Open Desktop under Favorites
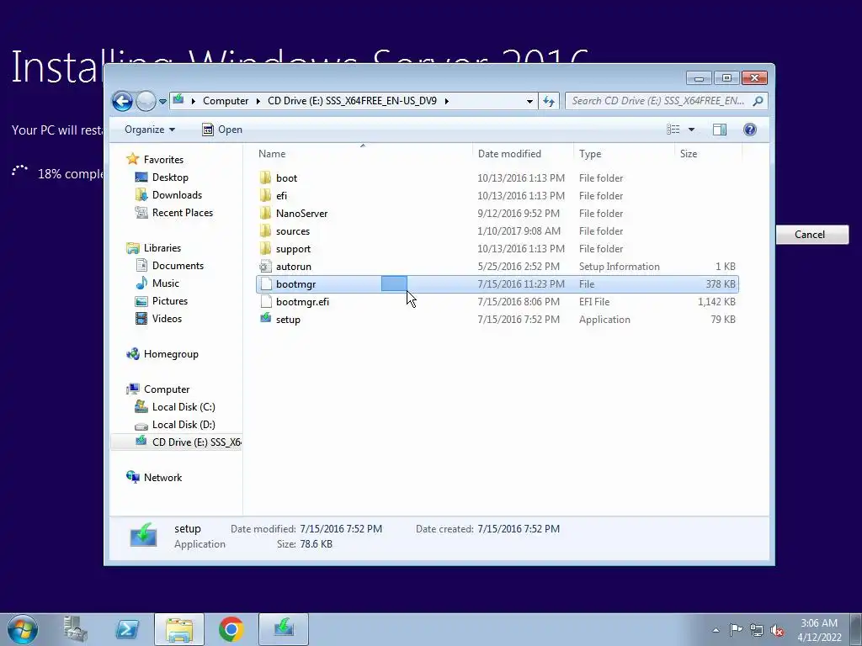 pos(170,177)
